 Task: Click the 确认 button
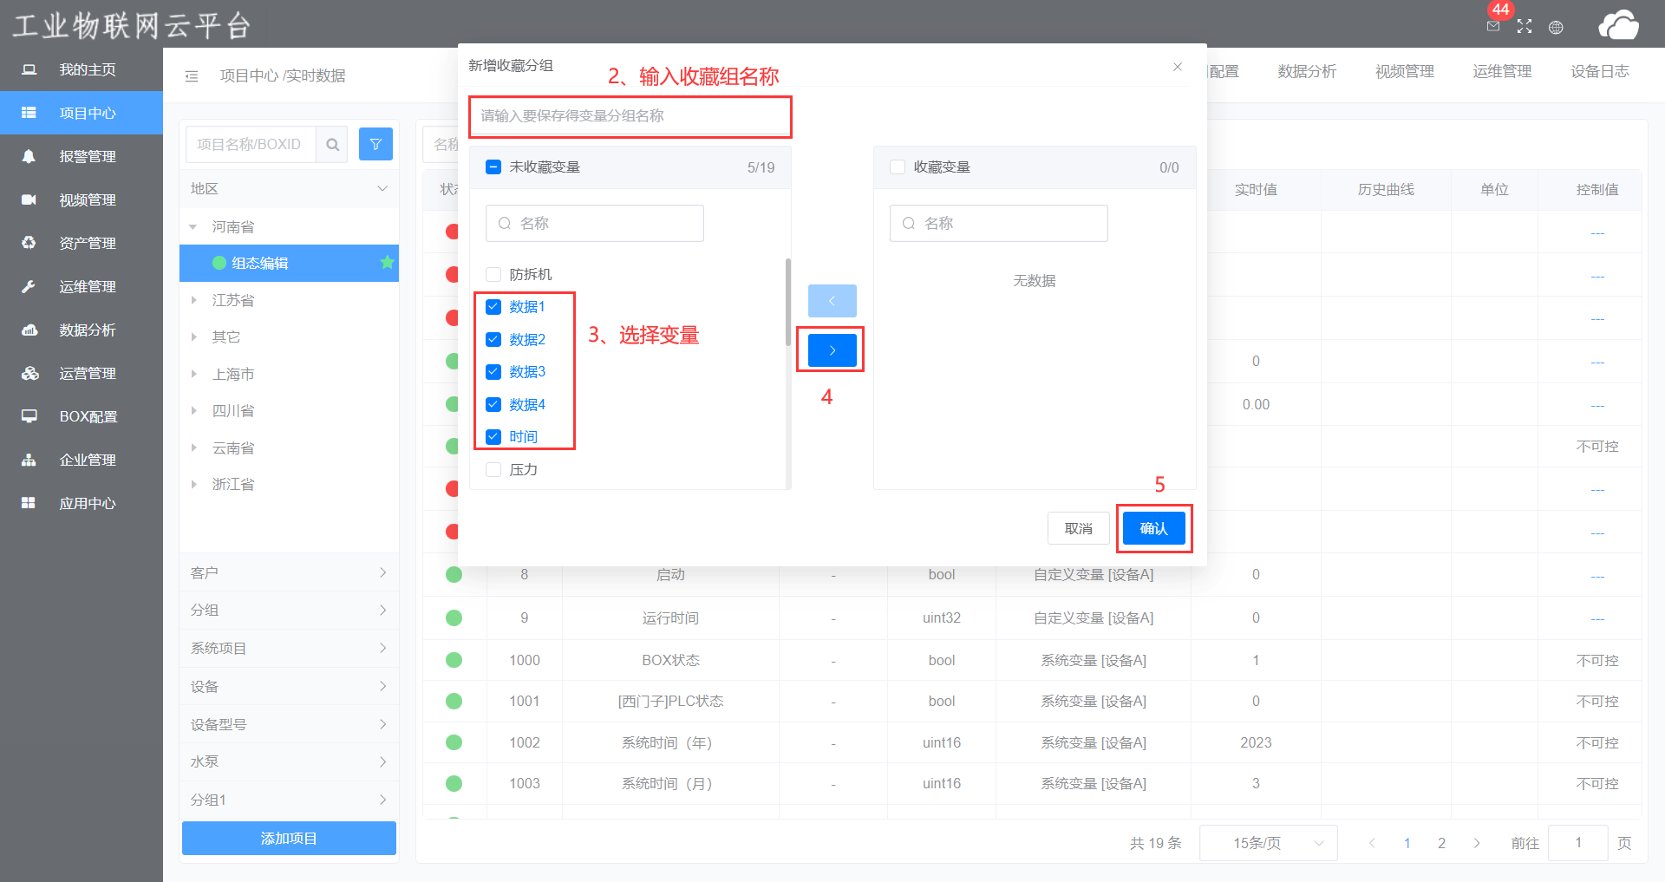point(1153,528)
